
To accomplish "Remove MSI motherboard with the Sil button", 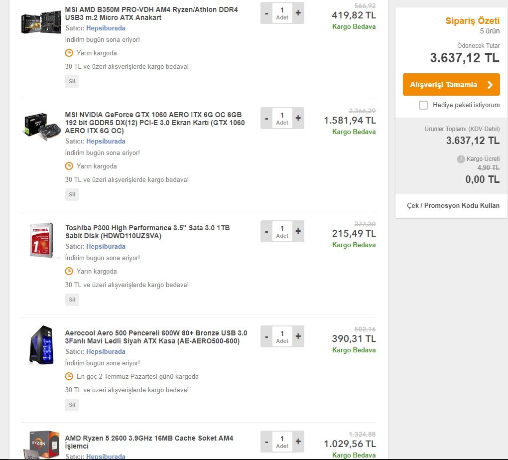I will 72,81.
